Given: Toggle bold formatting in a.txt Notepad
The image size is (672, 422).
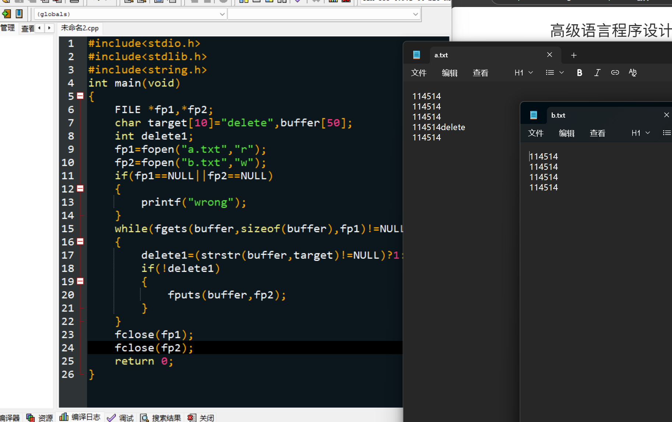Looking at the screenshot, I should coord(580,73).
